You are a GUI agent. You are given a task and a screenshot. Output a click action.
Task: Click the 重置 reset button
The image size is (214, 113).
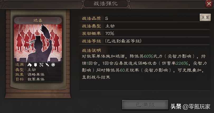pyautogui.click(x=205, y=17)
